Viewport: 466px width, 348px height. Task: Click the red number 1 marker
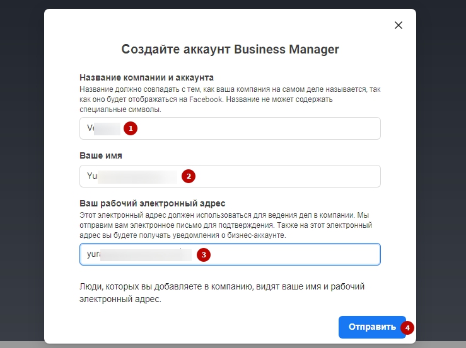pos(131,128)
